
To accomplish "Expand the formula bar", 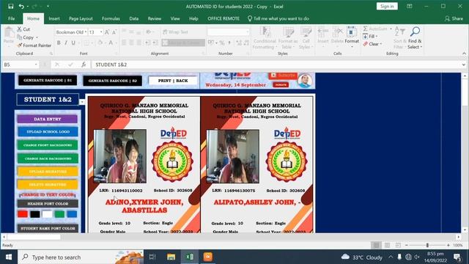I will point(463,65).
